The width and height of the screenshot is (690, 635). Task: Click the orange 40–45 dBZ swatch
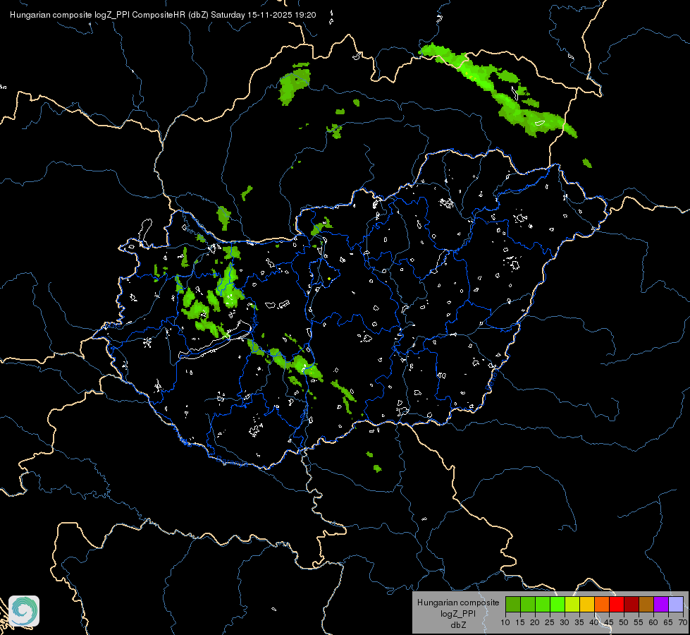click(x=602, y=604)
